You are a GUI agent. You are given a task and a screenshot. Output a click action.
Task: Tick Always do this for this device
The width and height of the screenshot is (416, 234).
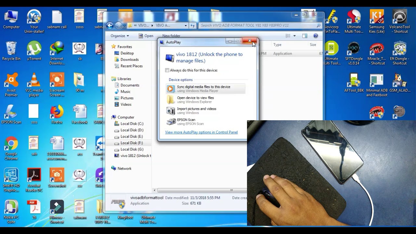(167, 70)
